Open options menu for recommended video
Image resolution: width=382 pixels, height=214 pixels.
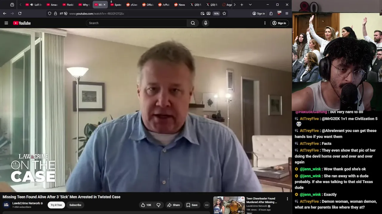[287, 199]
